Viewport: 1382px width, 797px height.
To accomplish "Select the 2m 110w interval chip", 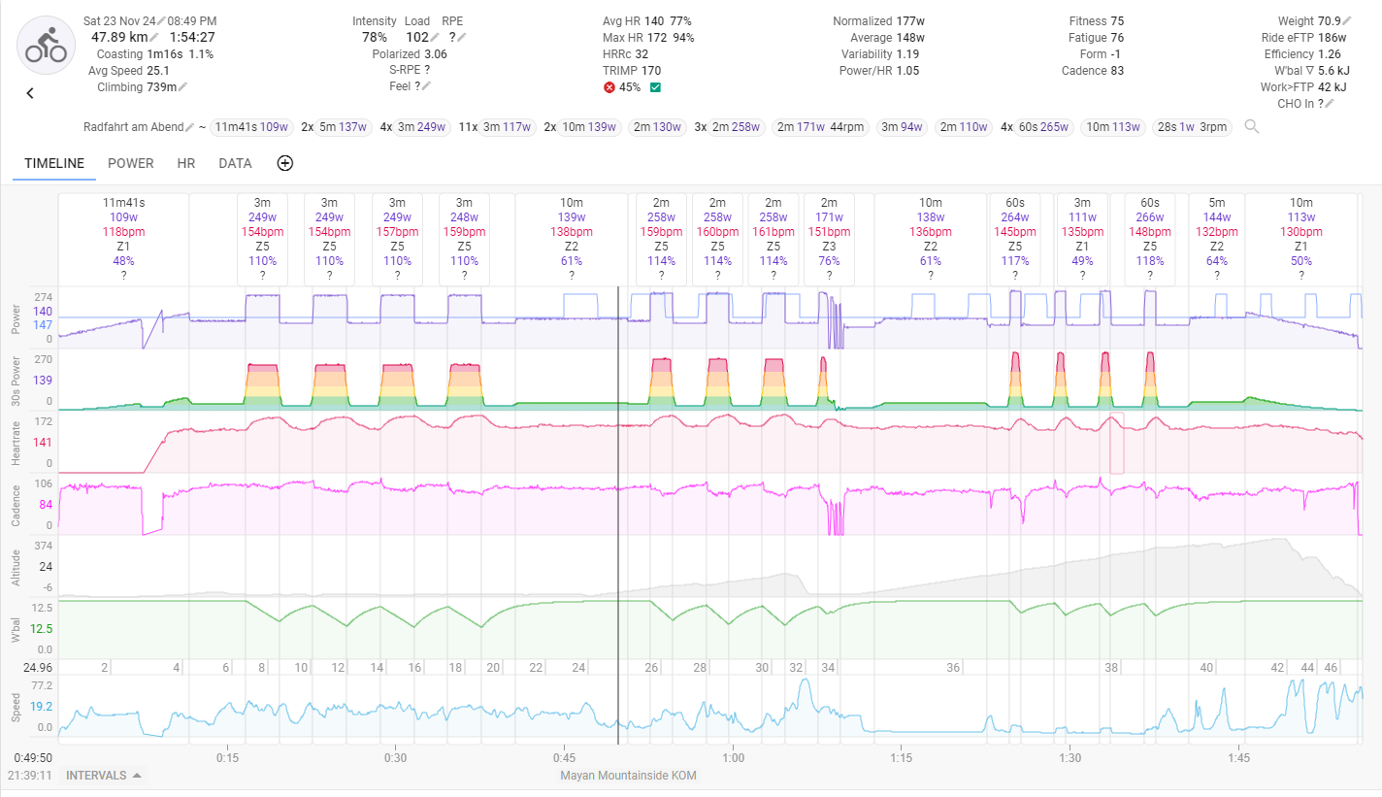I will (x=964, y=127).
